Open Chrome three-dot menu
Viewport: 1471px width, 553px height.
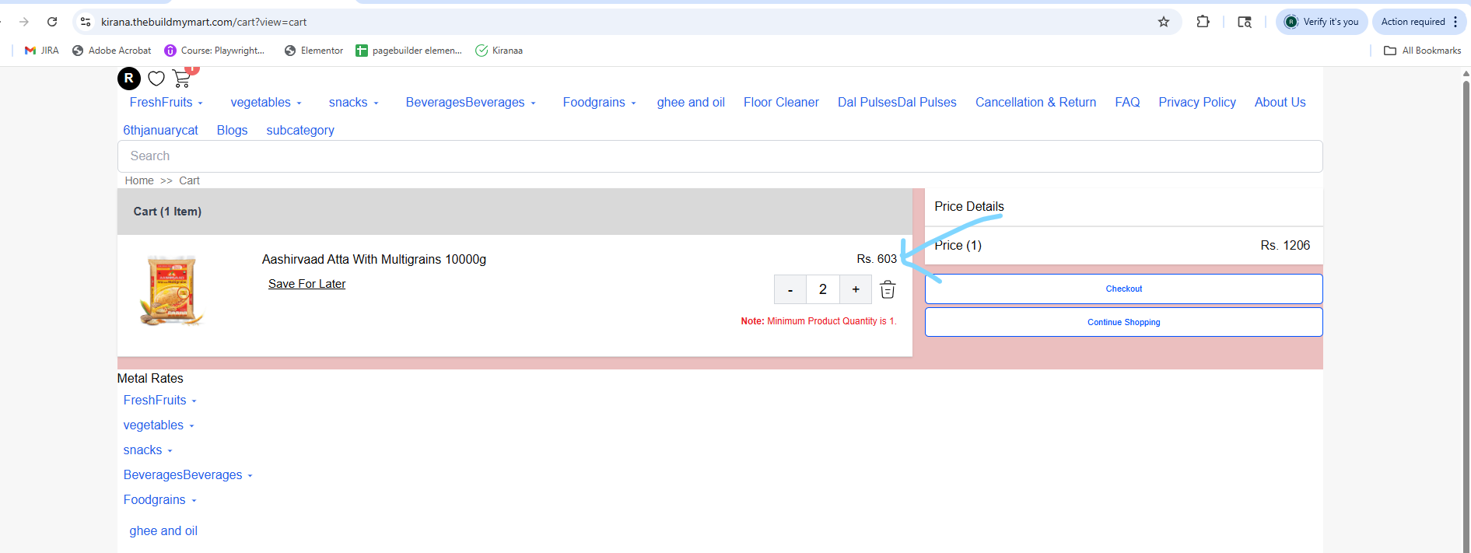(x=1455, y=22)
